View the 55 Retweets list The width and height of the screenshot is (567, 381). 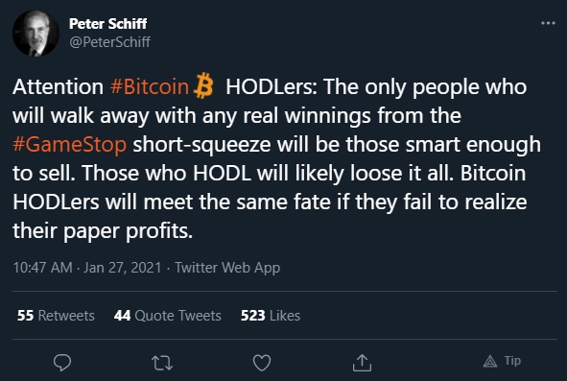click(x=56, y=316)
